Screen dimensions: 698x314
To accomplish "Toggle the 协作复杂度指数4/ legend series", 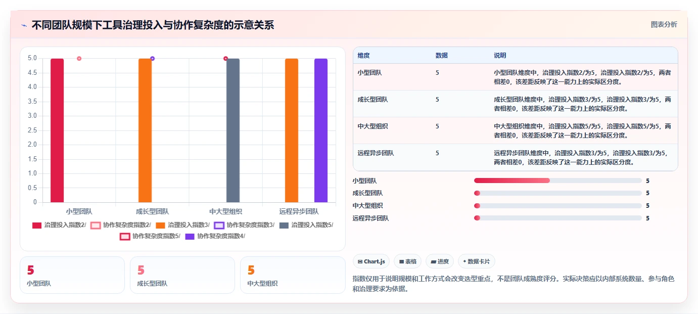I will click(x=215, y=236).
